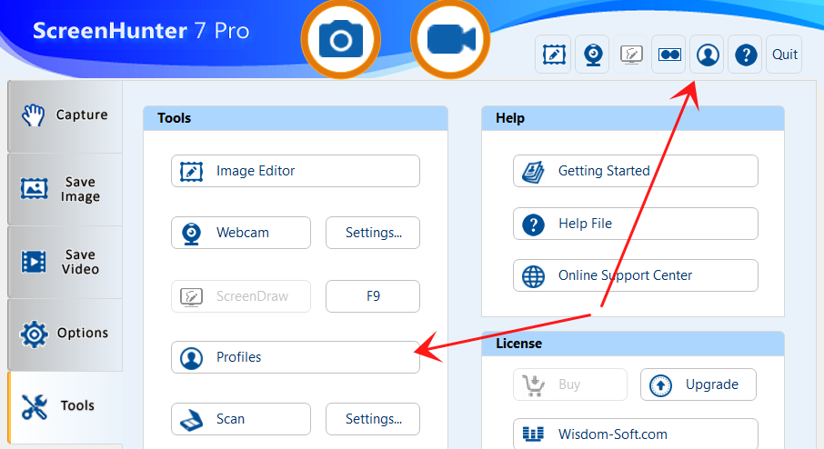Click the webcam icon in top toolbar
824x449 pixels.
tap(592, 55)
